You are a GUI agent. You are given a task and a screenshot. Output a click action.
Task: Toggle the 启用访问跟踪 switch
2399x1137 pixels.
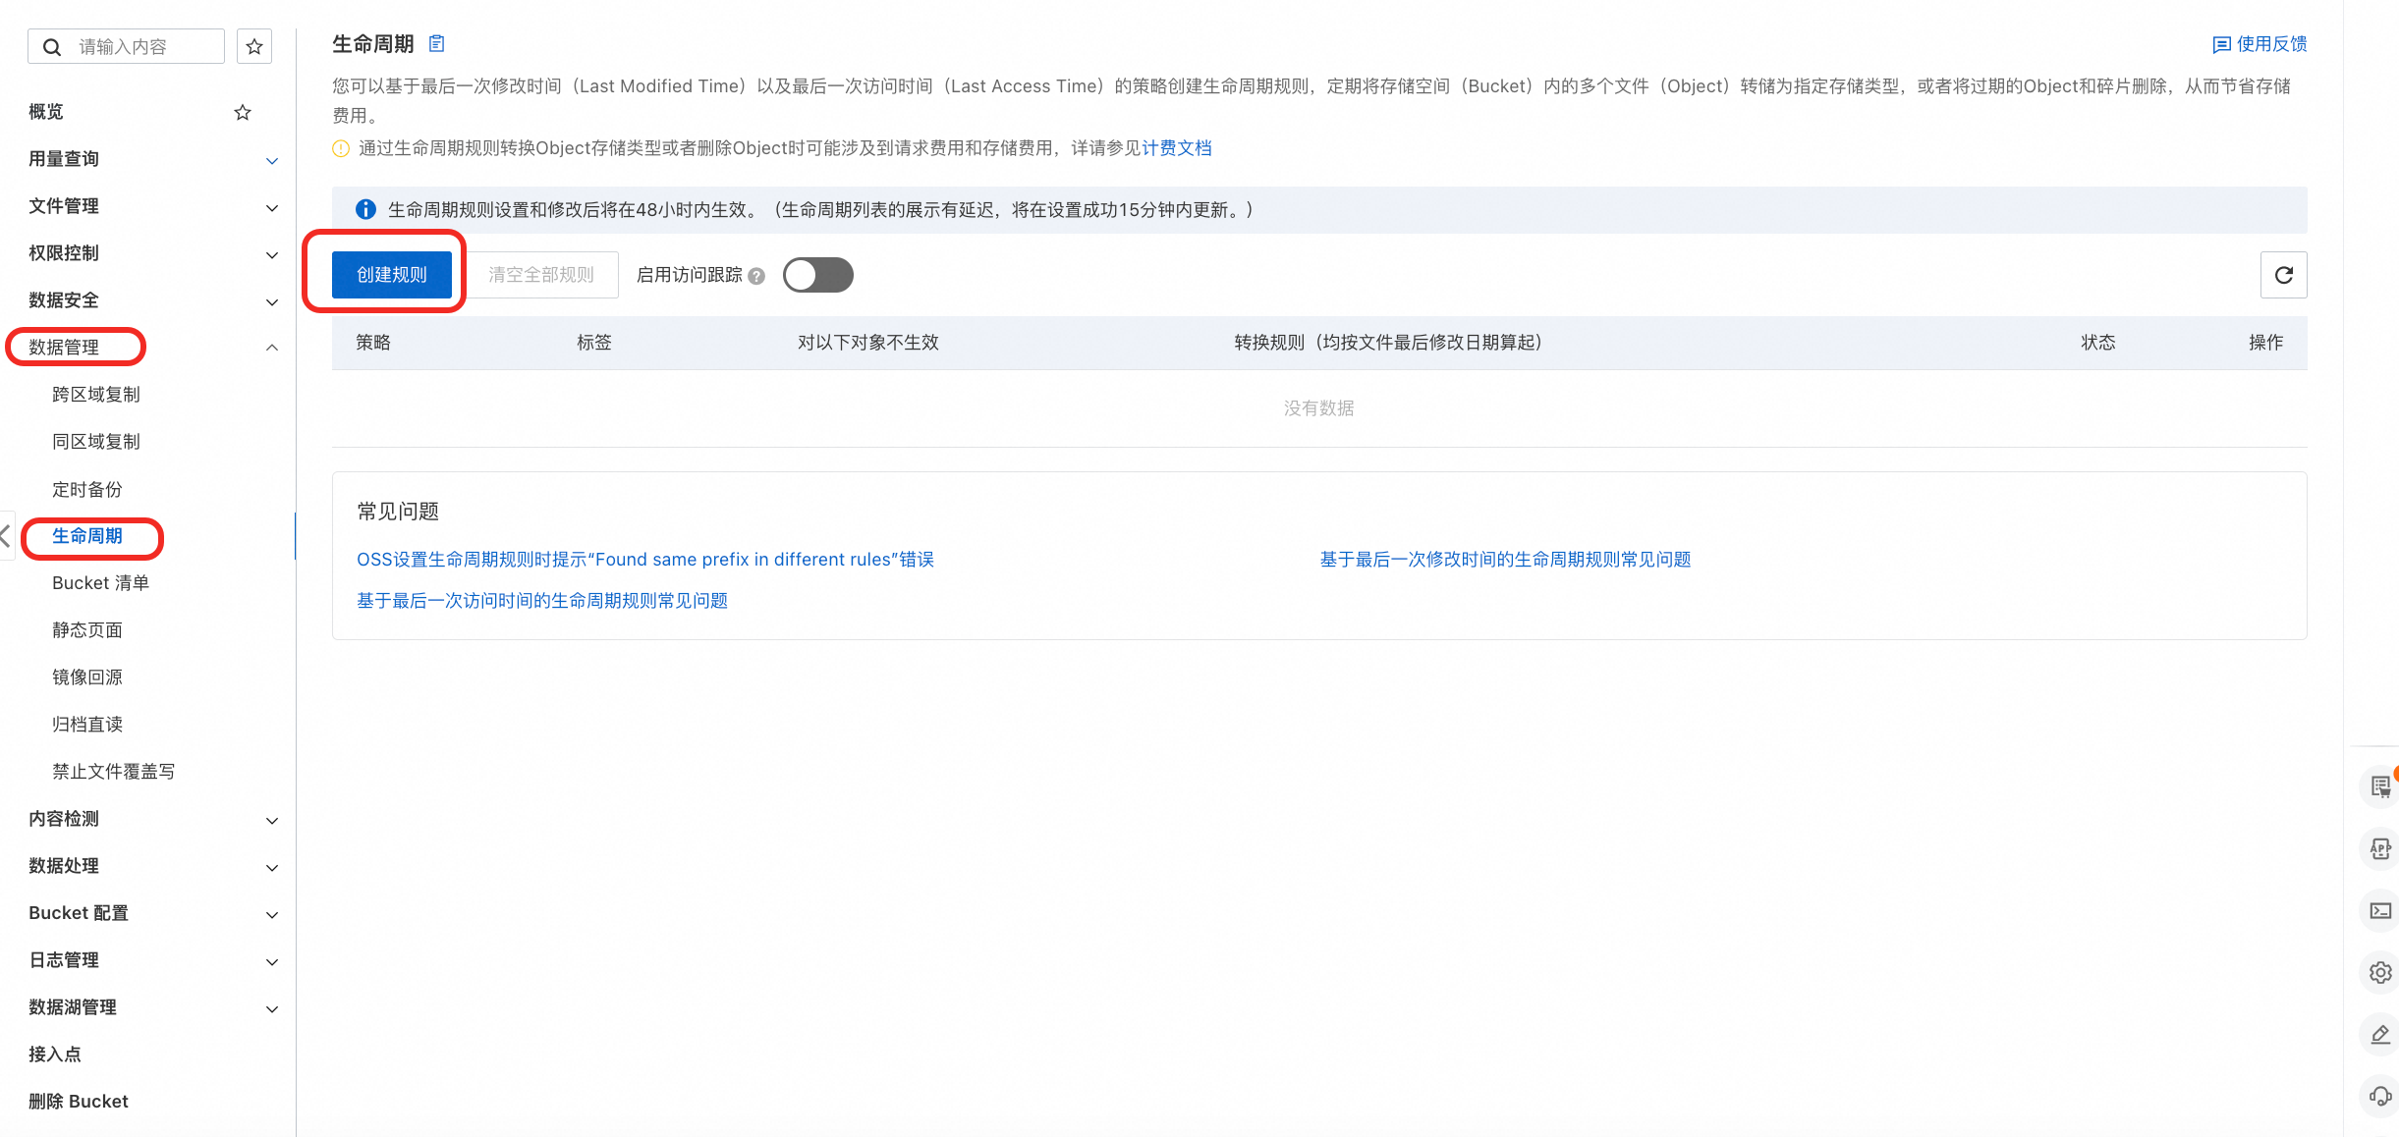[x=817, y=275]
